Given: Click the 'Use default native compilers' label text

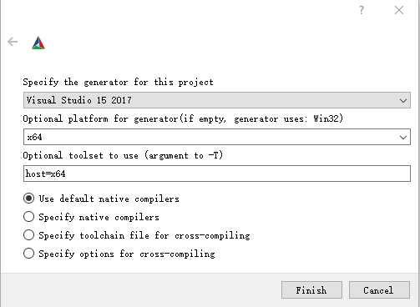Looking at the screenshot, I should 109,199.
